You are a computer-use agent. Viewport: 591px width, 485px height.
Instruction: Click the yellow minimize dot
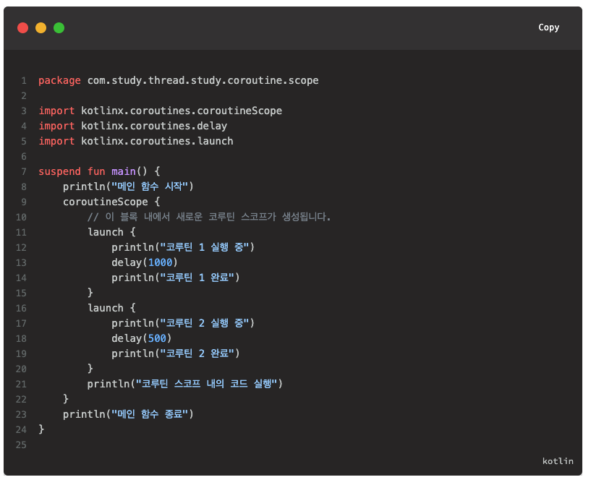(x=41, y=28)
